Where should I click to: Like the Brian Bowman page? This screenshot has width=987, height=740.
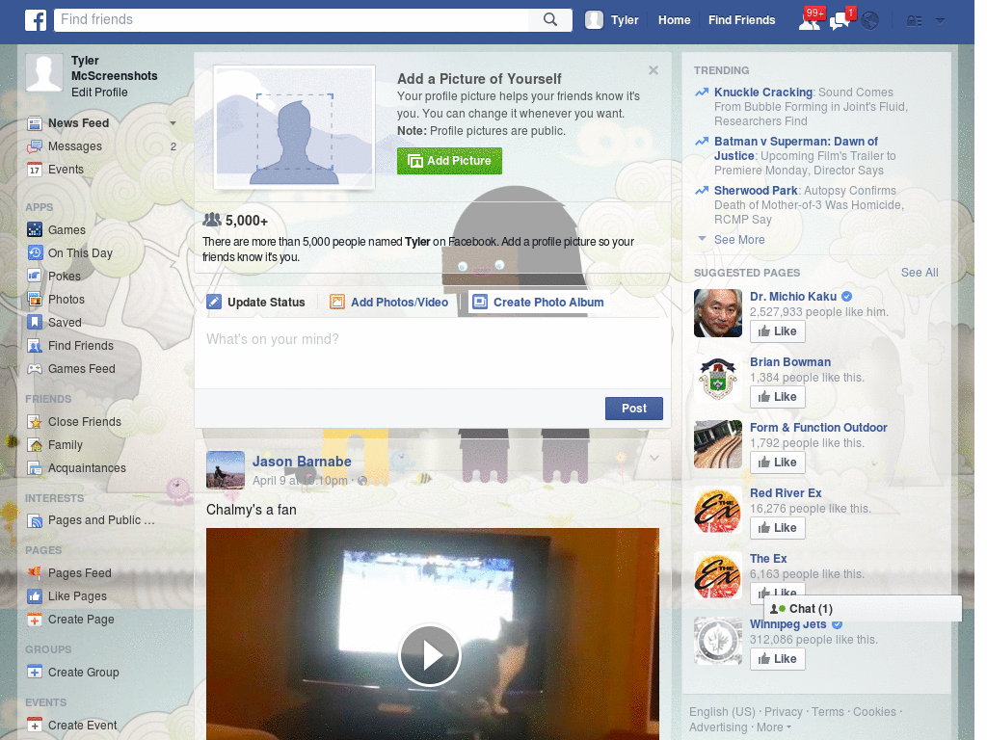point(778,397)
